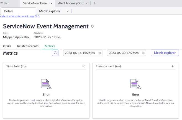The image size is (182, 120).
Task: Open chart icon on Time total card
Action: [x=84, y=66]
